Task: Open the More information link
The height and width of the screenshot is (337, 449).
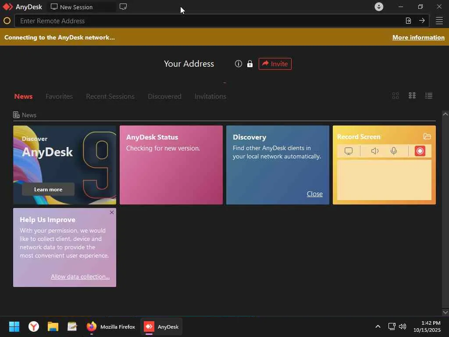Action: pos(418,37)
